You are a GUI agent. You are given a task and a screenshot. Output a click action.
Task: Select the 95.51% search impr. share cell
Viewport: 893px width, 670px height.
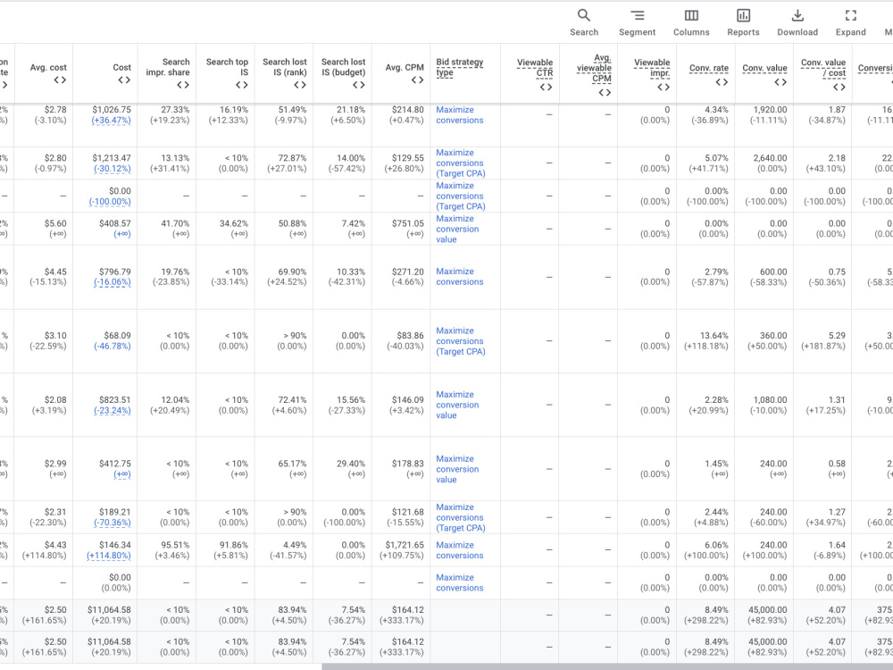(x=166, y=549)
